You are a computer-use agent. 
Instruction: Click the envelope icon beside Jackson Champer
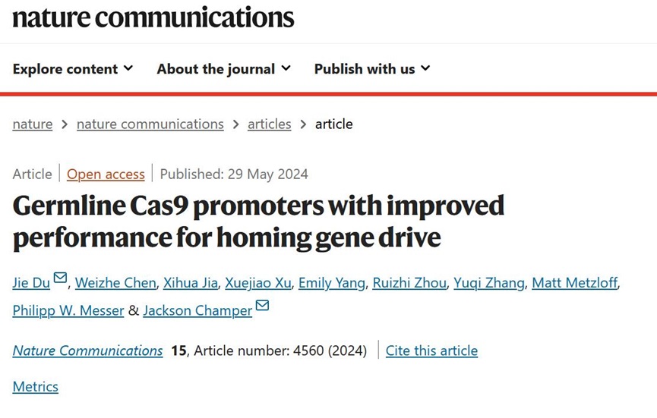click(x=262, y=306)
